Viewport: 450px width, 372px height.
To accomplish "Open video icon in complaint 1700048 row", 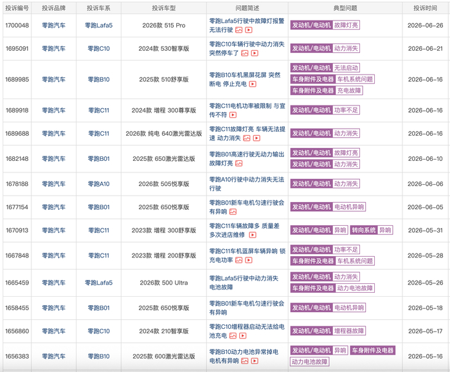I will click(x=249, y=30).
